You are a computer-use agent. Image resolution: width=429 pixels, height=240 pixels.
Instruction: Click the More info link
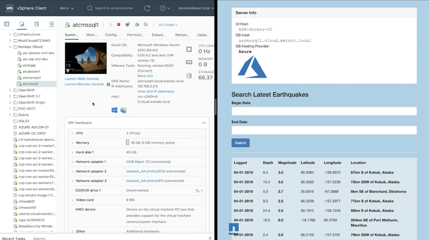[145, 76]
